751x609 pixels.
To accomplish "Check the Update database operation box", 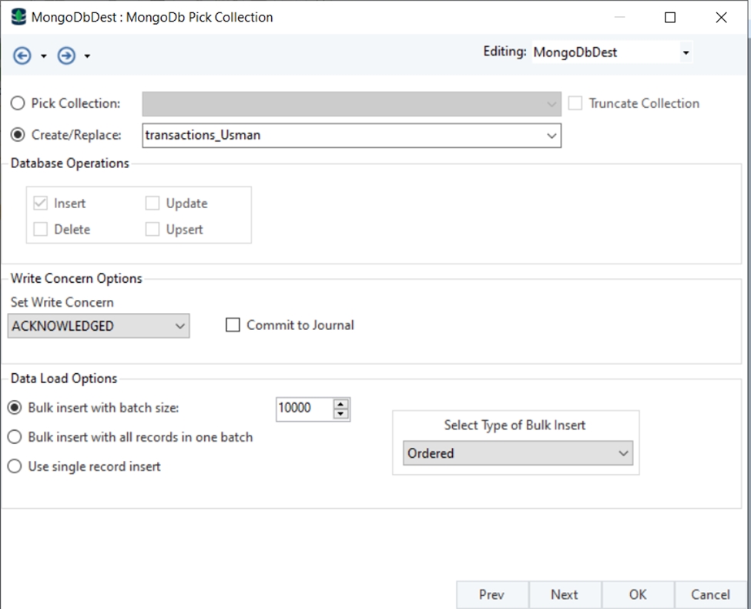I will 153,204.
